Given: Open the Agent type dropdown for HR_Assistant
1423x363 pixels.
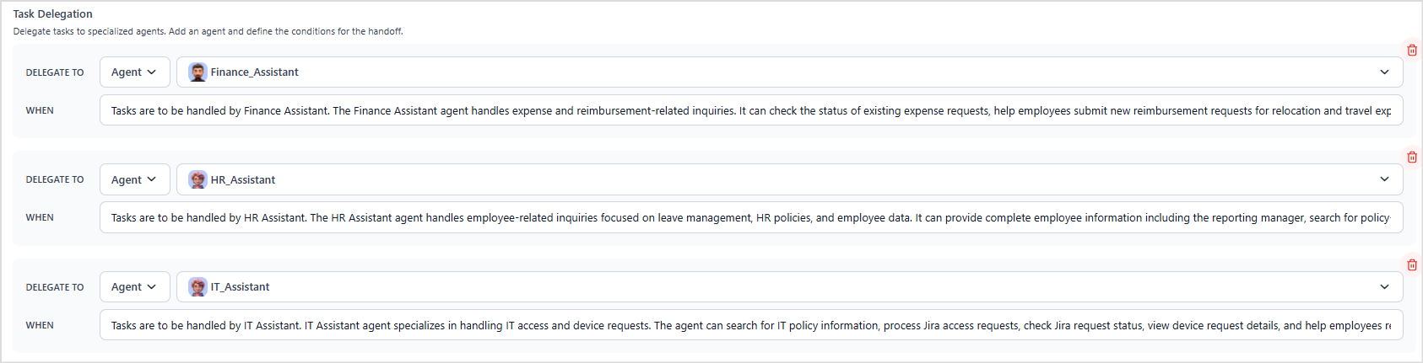Looking at the screenshot, I should [134, 180].
